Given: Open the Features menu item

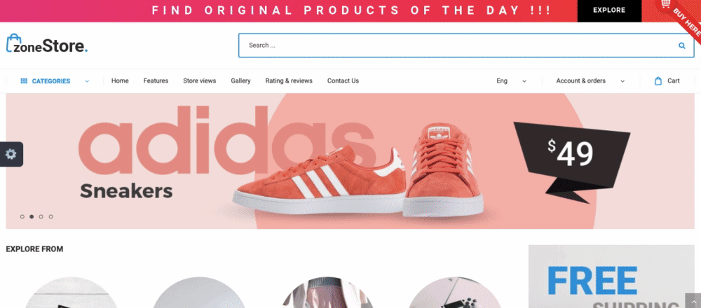Looking at the screenshot, I should coord(156,80).
